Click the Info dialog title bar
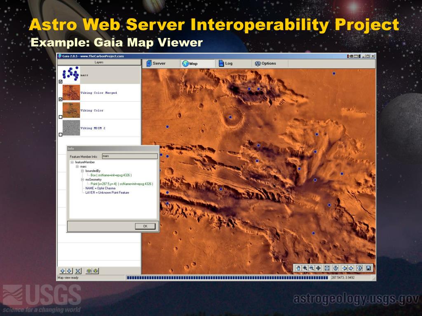Image resolution: width=422 pixels, height=316 pixels. 113,148
